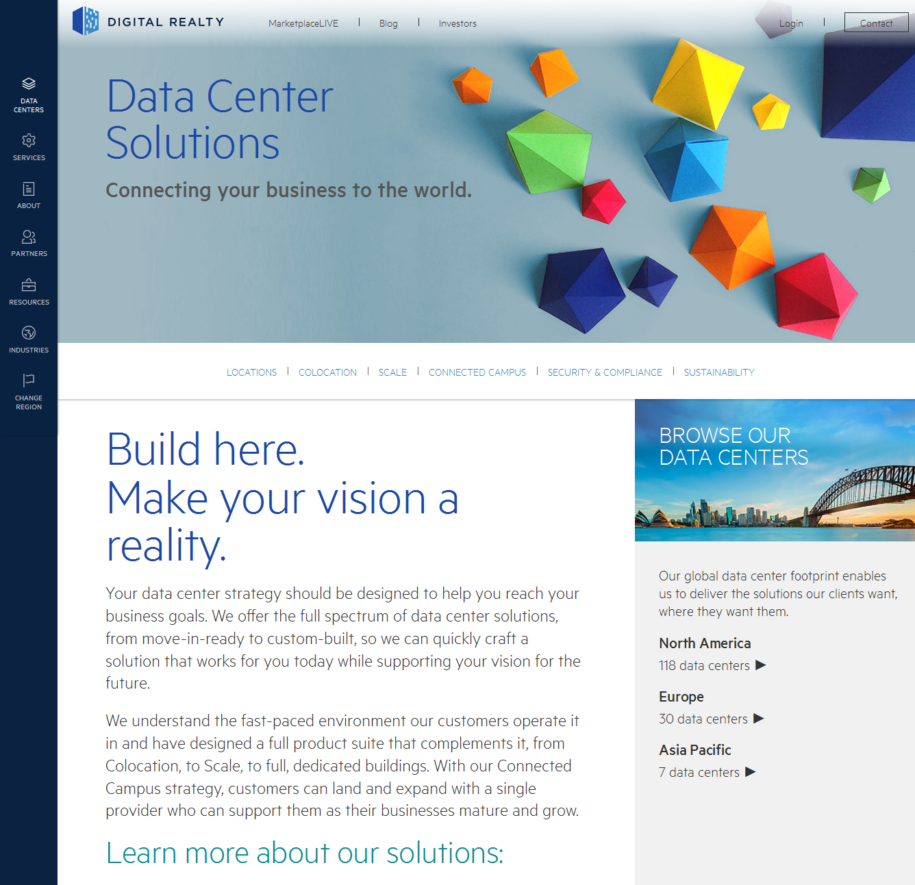Open the Connected Campus section
The width and height of the screenshot is (915, 885).
coord(477,372)
